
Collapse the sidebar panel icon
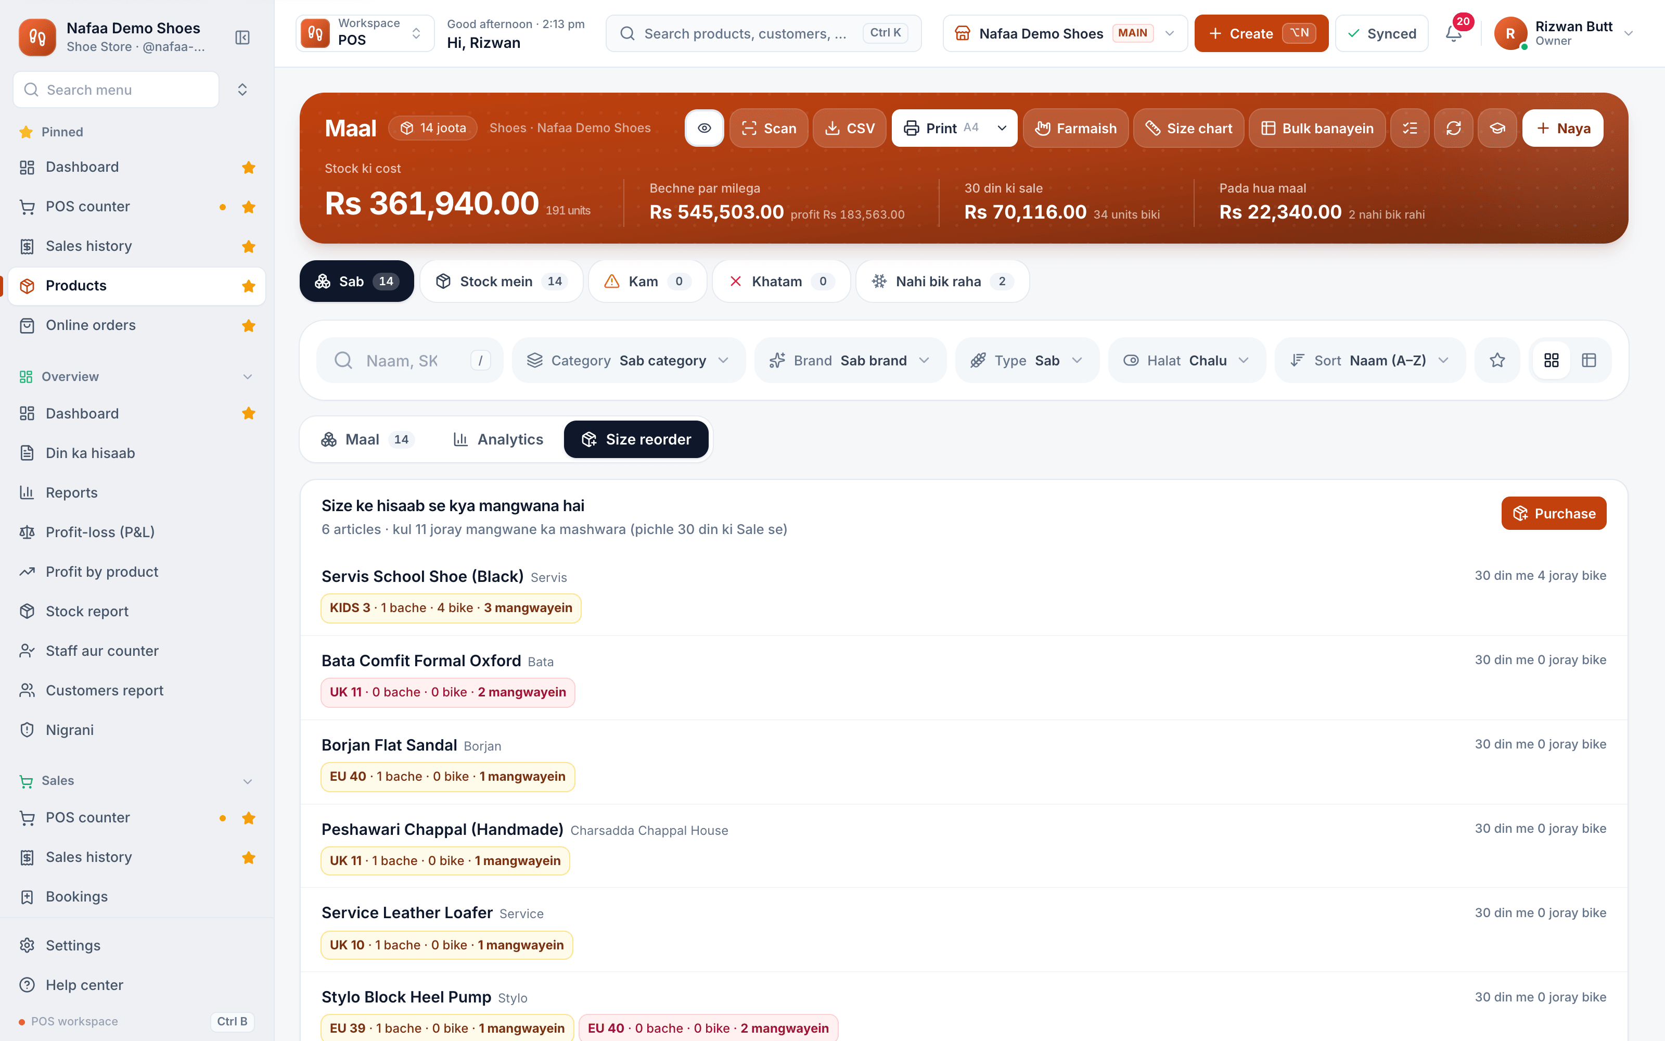(x=242, y=37)
